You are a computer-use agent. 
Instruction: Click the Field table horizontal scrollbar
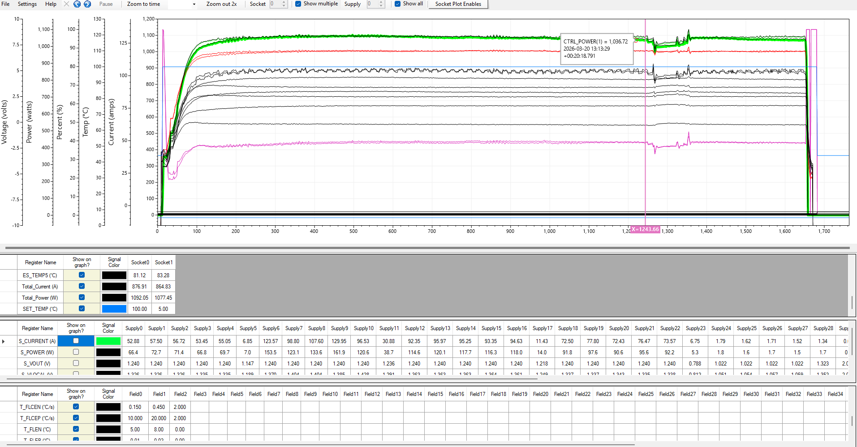(320, 444)
